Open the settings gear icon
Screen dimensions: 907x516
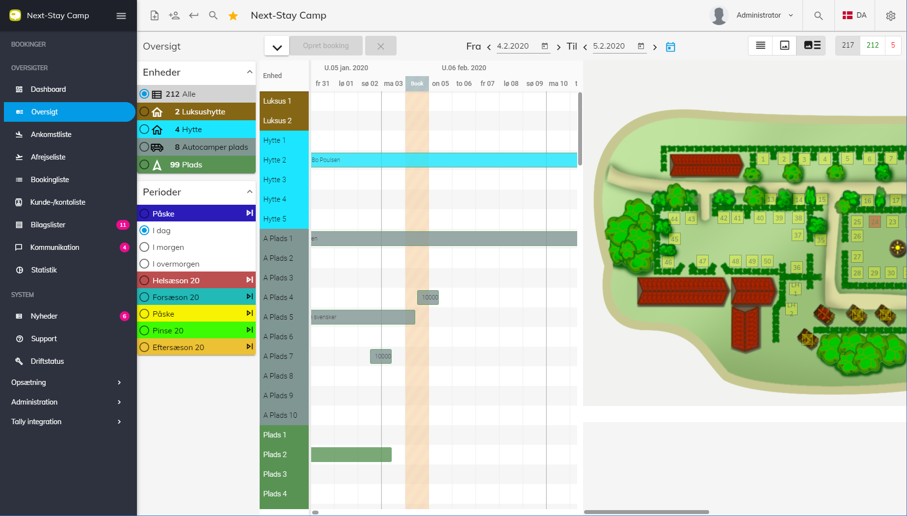click(x=891, y=16)
